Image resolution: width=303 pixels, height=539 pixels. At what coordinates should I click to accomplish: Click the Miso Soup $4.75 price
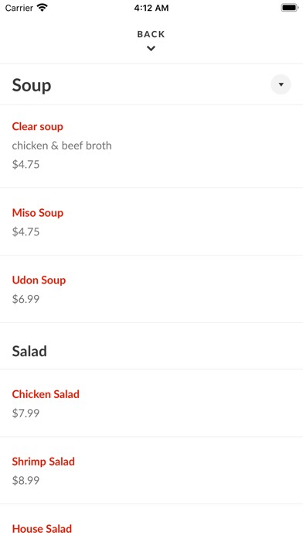[26, 232]
